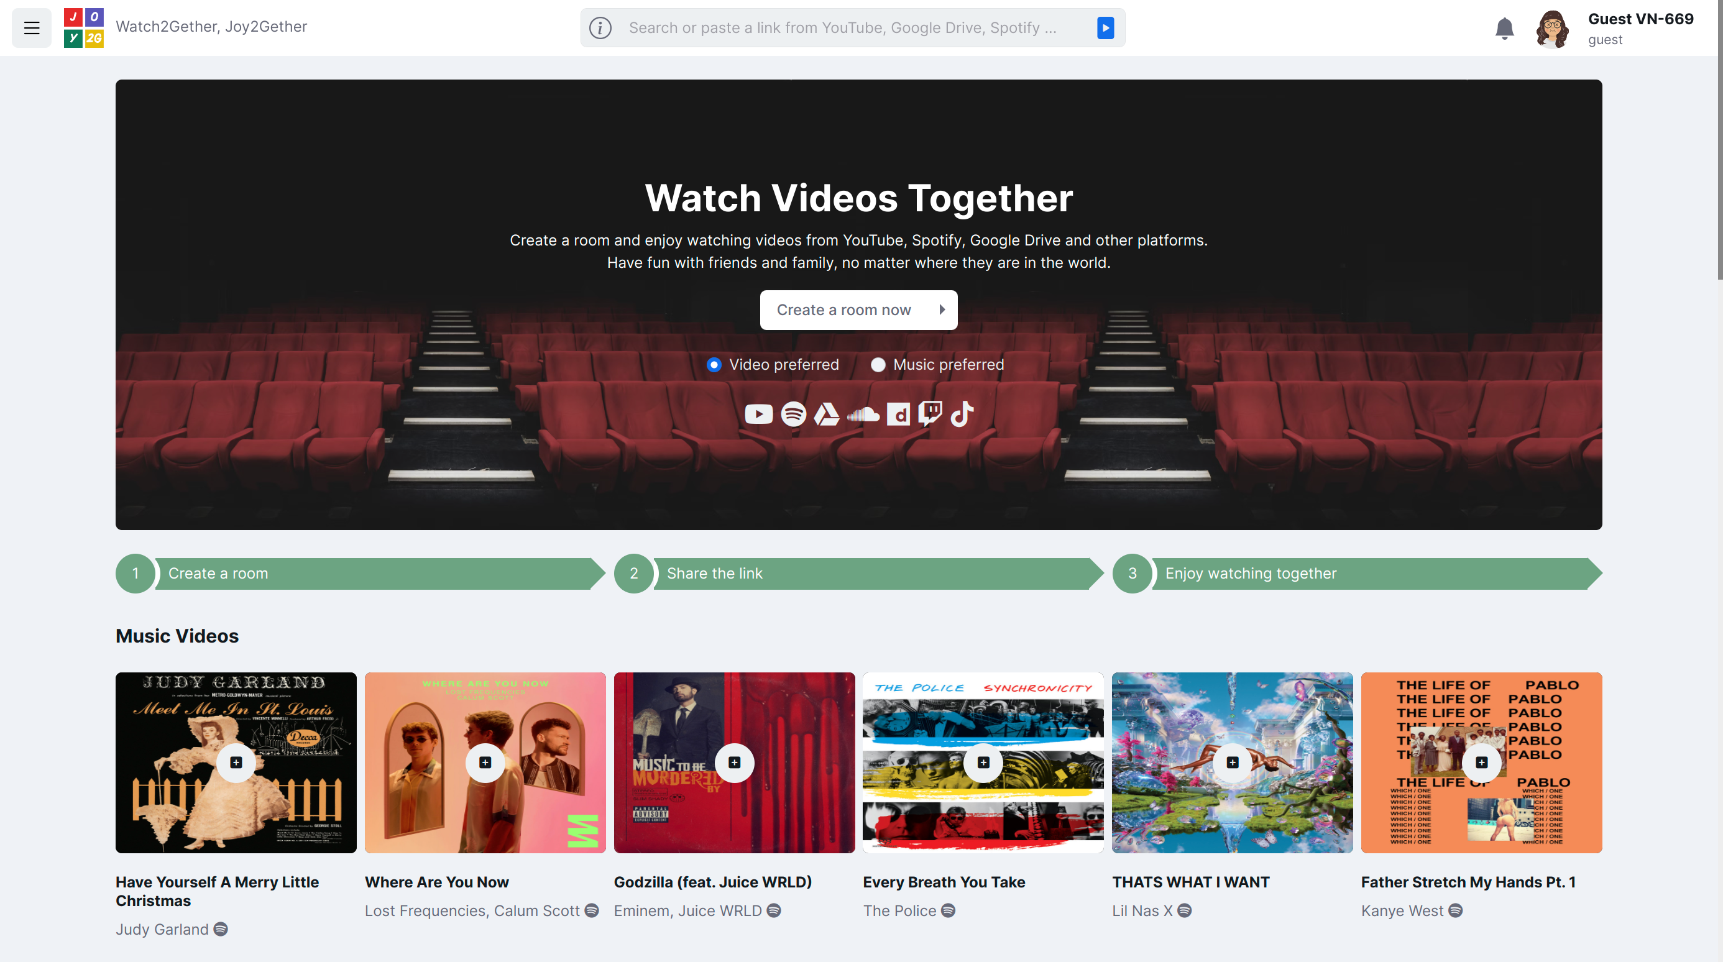Viewport: 1723px width, 962px height.
Task: Add THATS WHAT I WANT with plus icon
Action: pos(1232,763)
